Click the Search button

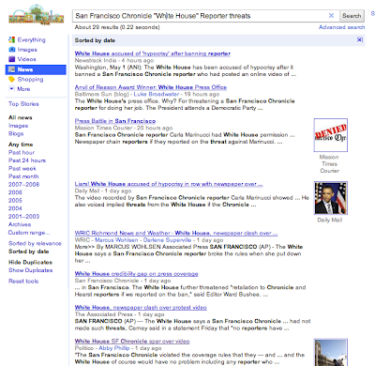352,16
